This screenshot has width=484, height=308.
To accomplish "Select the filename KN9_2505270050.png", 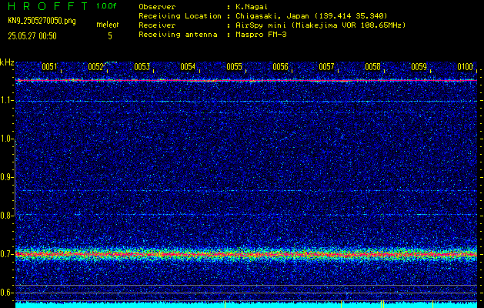I will click(42, 21).
